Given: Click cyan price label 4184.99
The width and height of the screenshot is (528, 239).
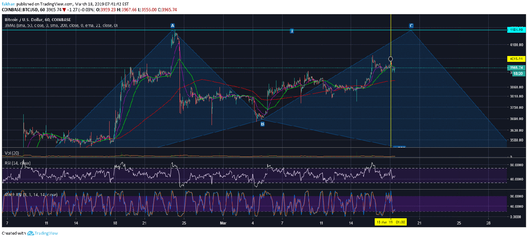Looking at the screenshot, I should point(516,29).
